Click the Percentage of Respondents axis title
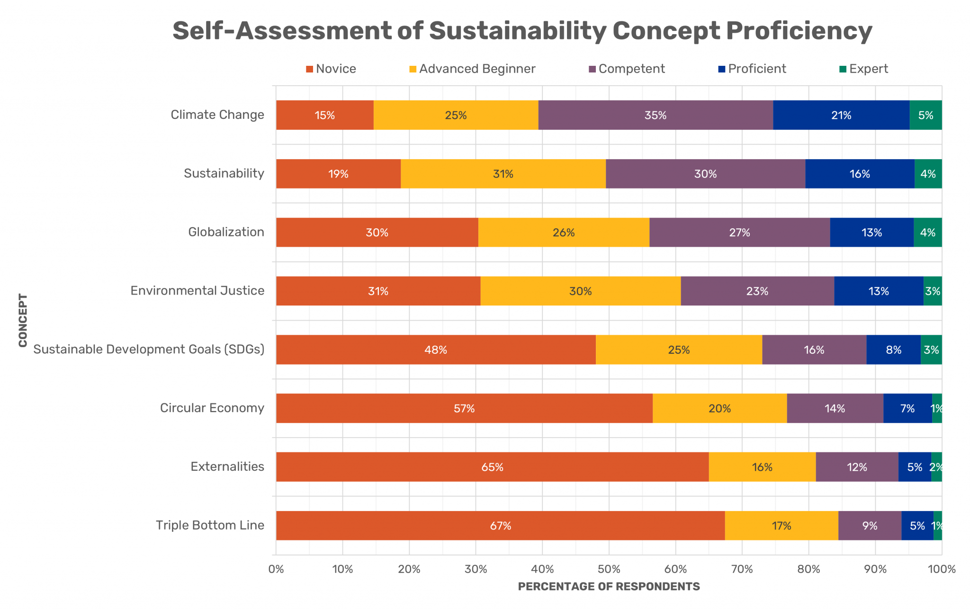970x609 pixels. pyautogui.click(x=609, y=587)
